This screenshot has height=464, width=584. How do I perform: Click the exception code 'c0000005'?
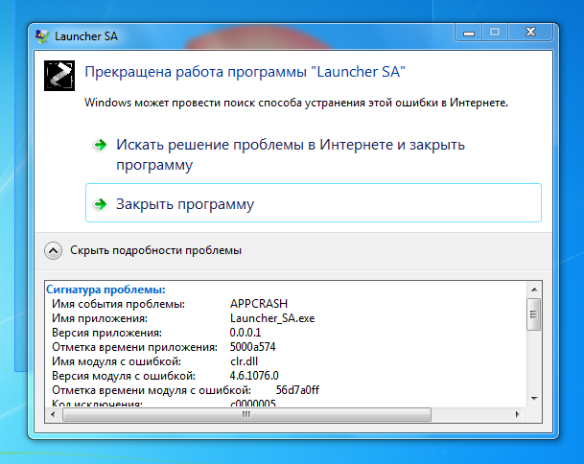253,404
